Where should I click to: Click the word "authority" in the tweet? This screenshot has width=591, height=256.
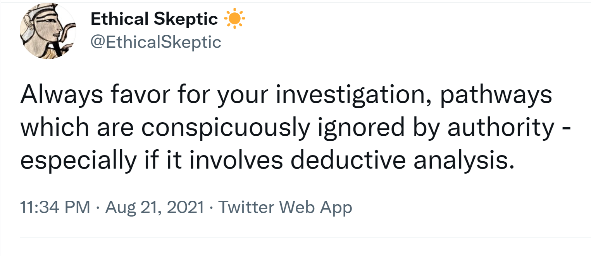click(500, 128)
